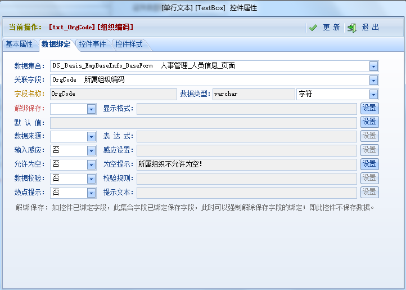Screen dimensions: 406x290
Task: Switch to the 基本属性 tab
Action: click(x=20, y=44)
